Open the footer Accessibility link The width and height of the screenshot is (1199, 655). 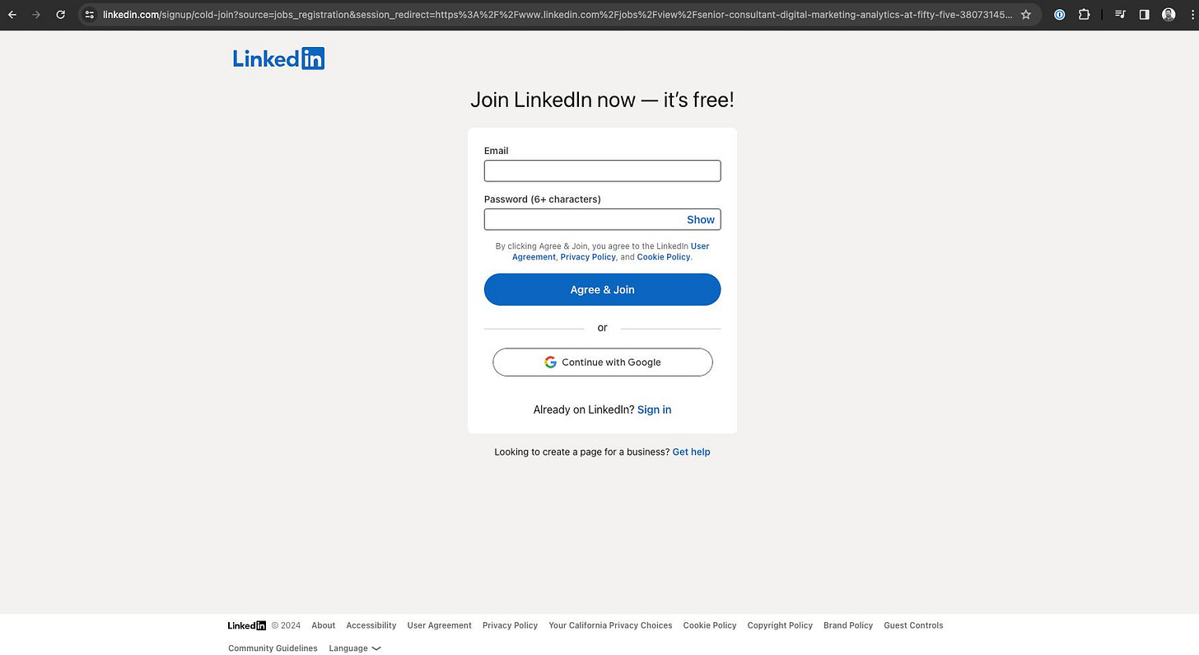pos(371,625)
